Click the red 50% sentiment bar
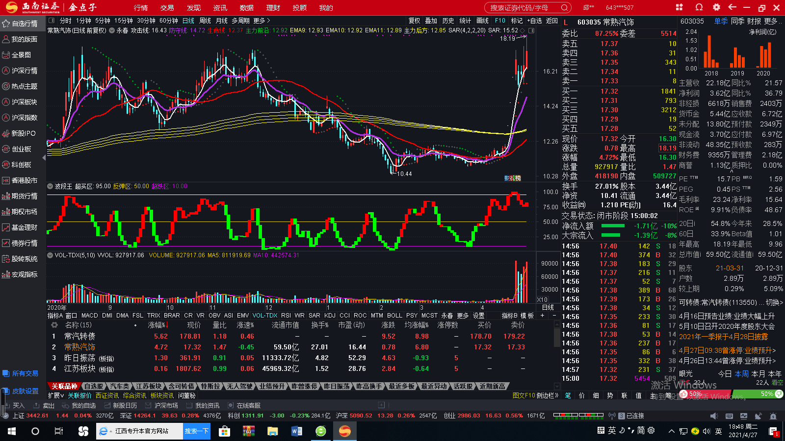 click(x=706, y=394)
